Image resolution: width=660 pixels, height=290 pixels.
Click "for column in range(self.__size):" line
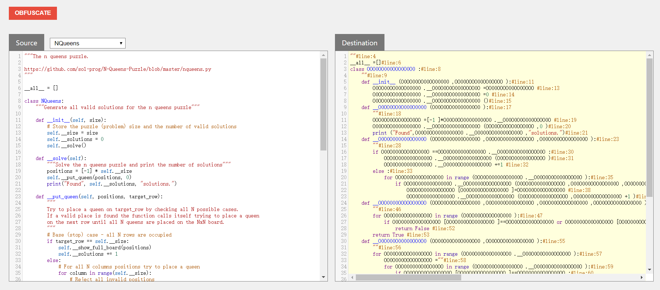(105, 273)
